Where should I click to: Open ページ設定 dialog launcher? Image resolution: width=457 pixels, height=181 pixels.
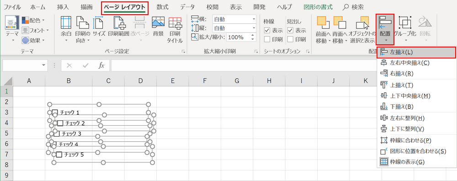coord(183,51)
